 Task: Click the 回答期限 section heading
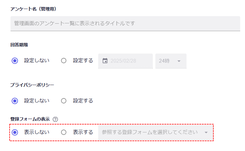pyautogui.click(x=19, y=45)
